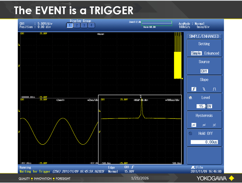Choose the middle hysteresis icon

(204, 125)
